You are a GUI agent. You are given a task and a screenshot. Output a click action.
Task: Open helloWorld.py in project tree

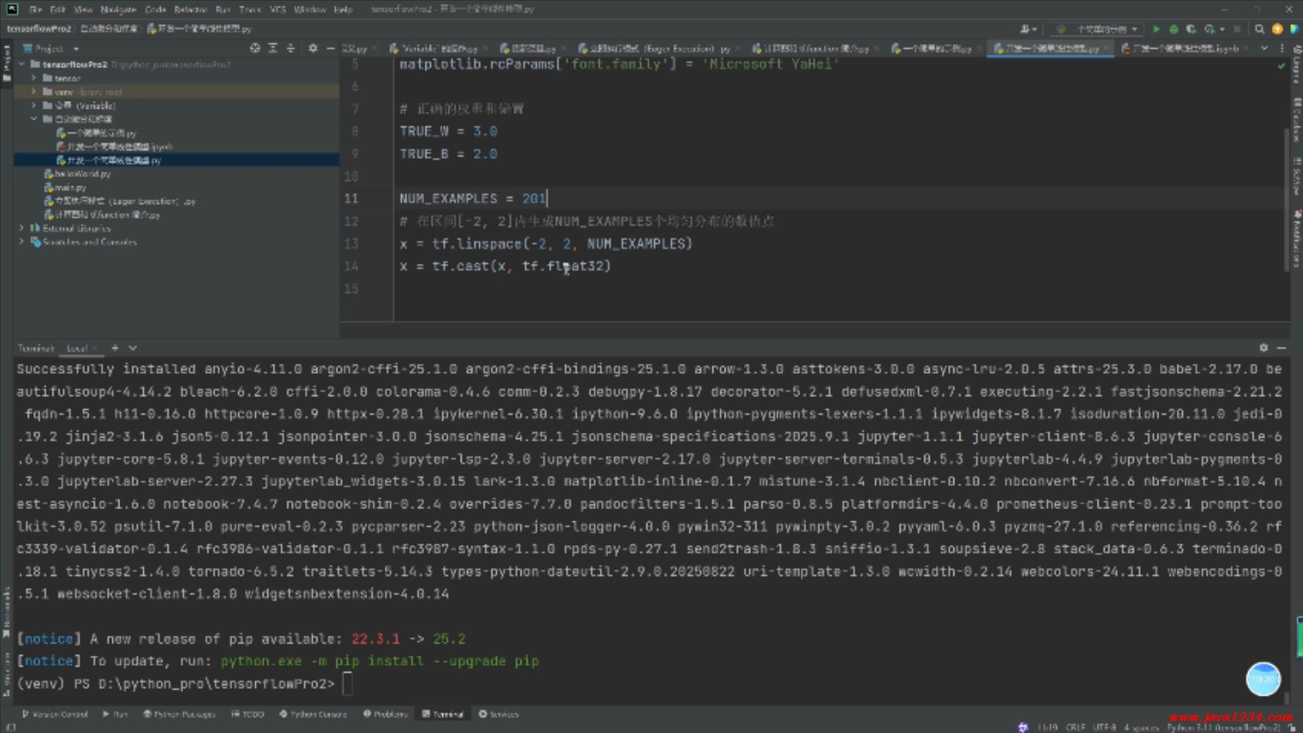coord(82,174)
